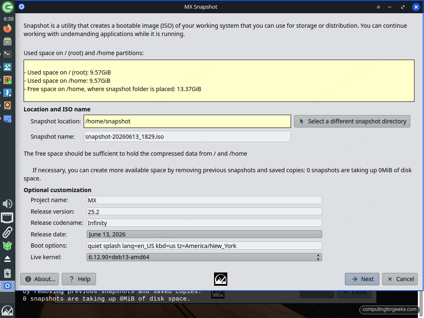Screen dimensions: 424x318
Task: Select the MX Snapshot taskbar entry
Action: [7, 286]
